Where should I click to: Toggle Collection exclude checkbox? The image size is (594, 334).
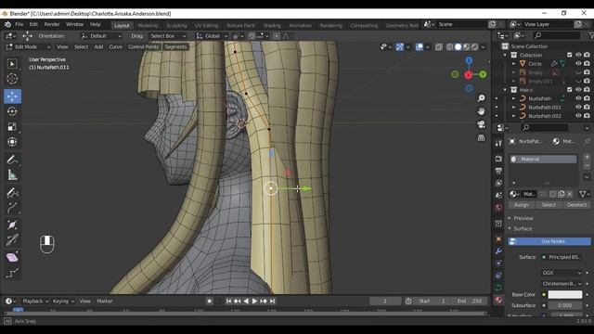[x=569, y=55]
